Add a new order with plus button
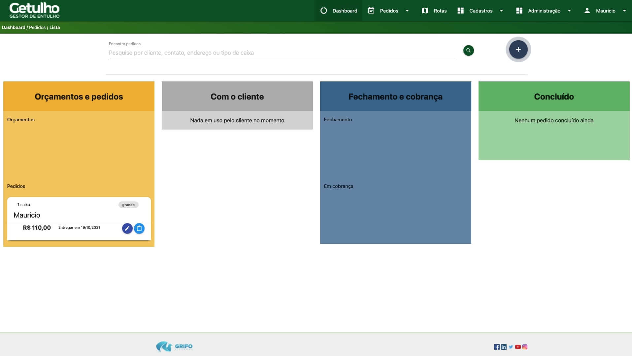 pos(518,49)
